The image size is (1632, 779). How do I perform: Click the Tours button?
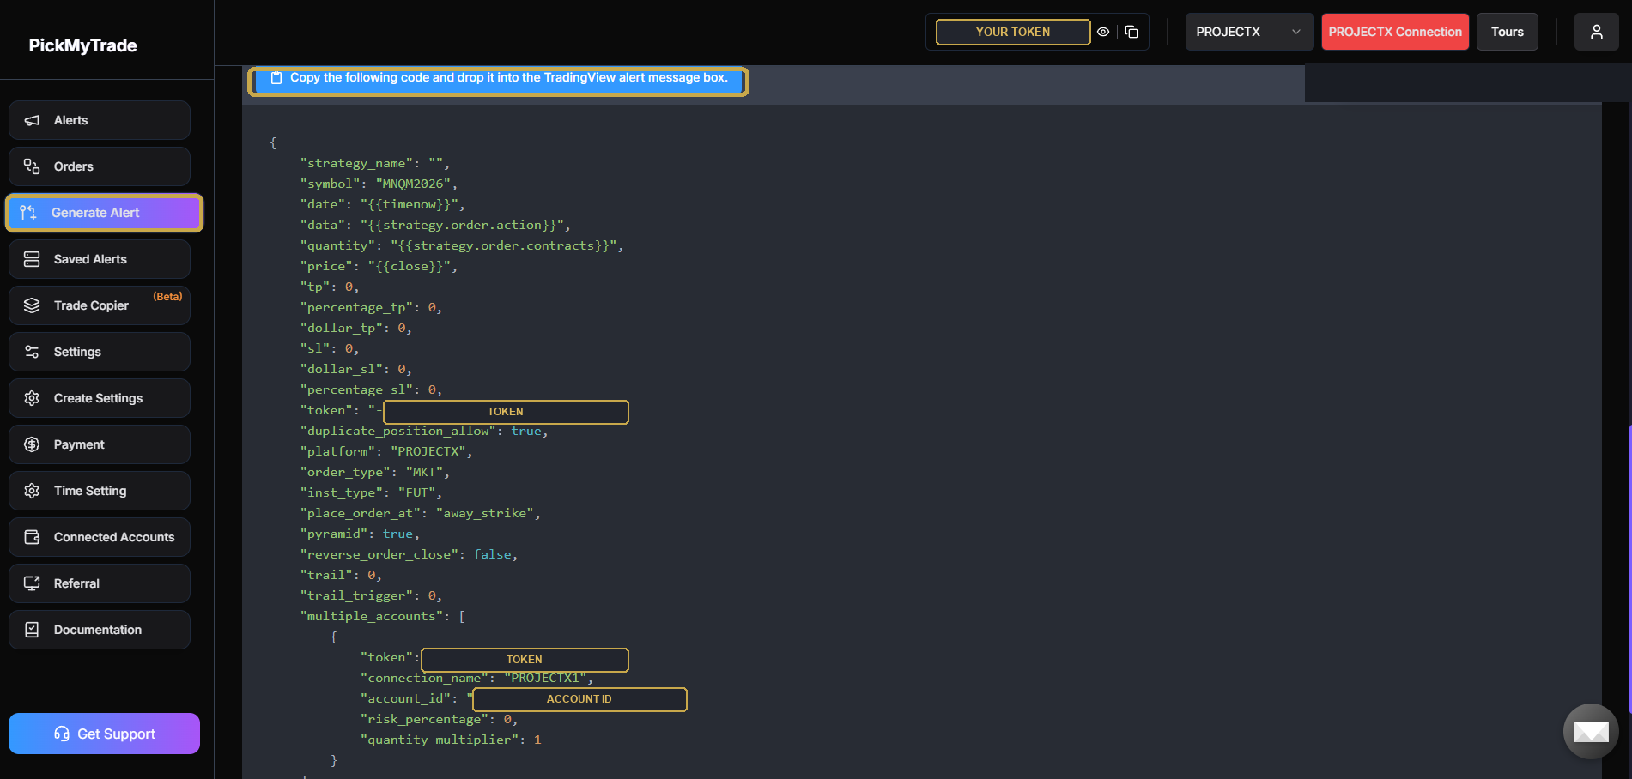pos(1508,32)
